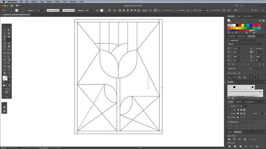This screenshot has height=149, width=266.
Task: Click the Fill color box in toolbar
Action: (x=5, y=78)
